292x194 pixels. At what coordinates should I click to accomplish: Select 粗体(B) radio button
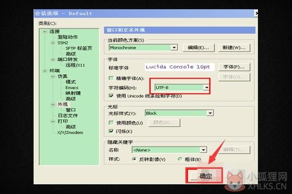click(180, 159)
